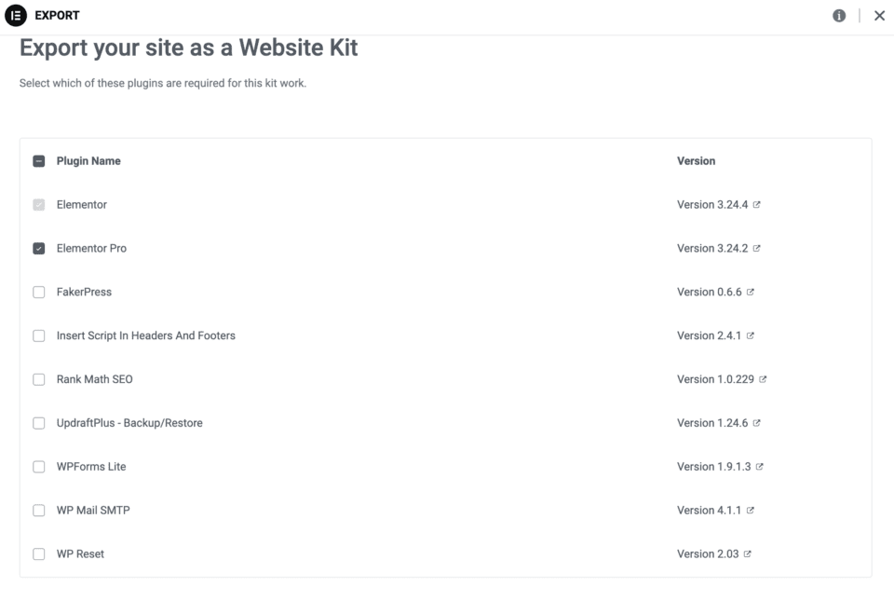Click the Elementor logo icon

pyautogui.click(x=16, y=16)
